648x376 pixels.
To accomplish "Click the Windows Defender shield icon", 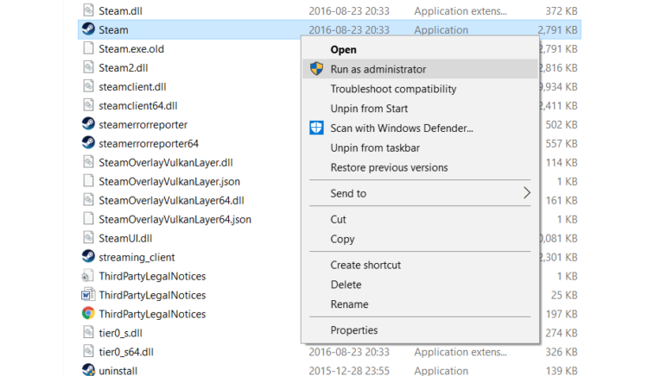I will 316,128.
